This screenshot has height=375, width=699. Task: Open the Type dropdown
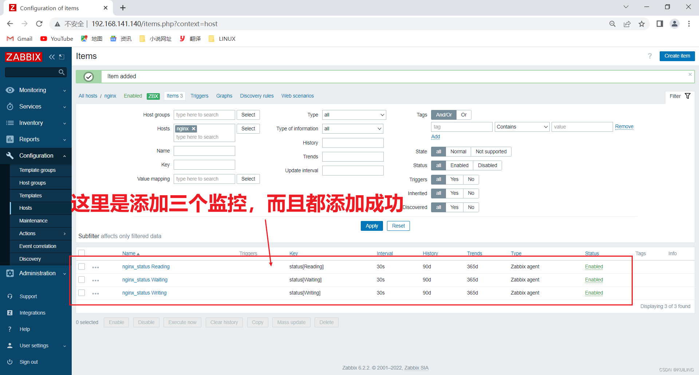(x=354, y=115)
